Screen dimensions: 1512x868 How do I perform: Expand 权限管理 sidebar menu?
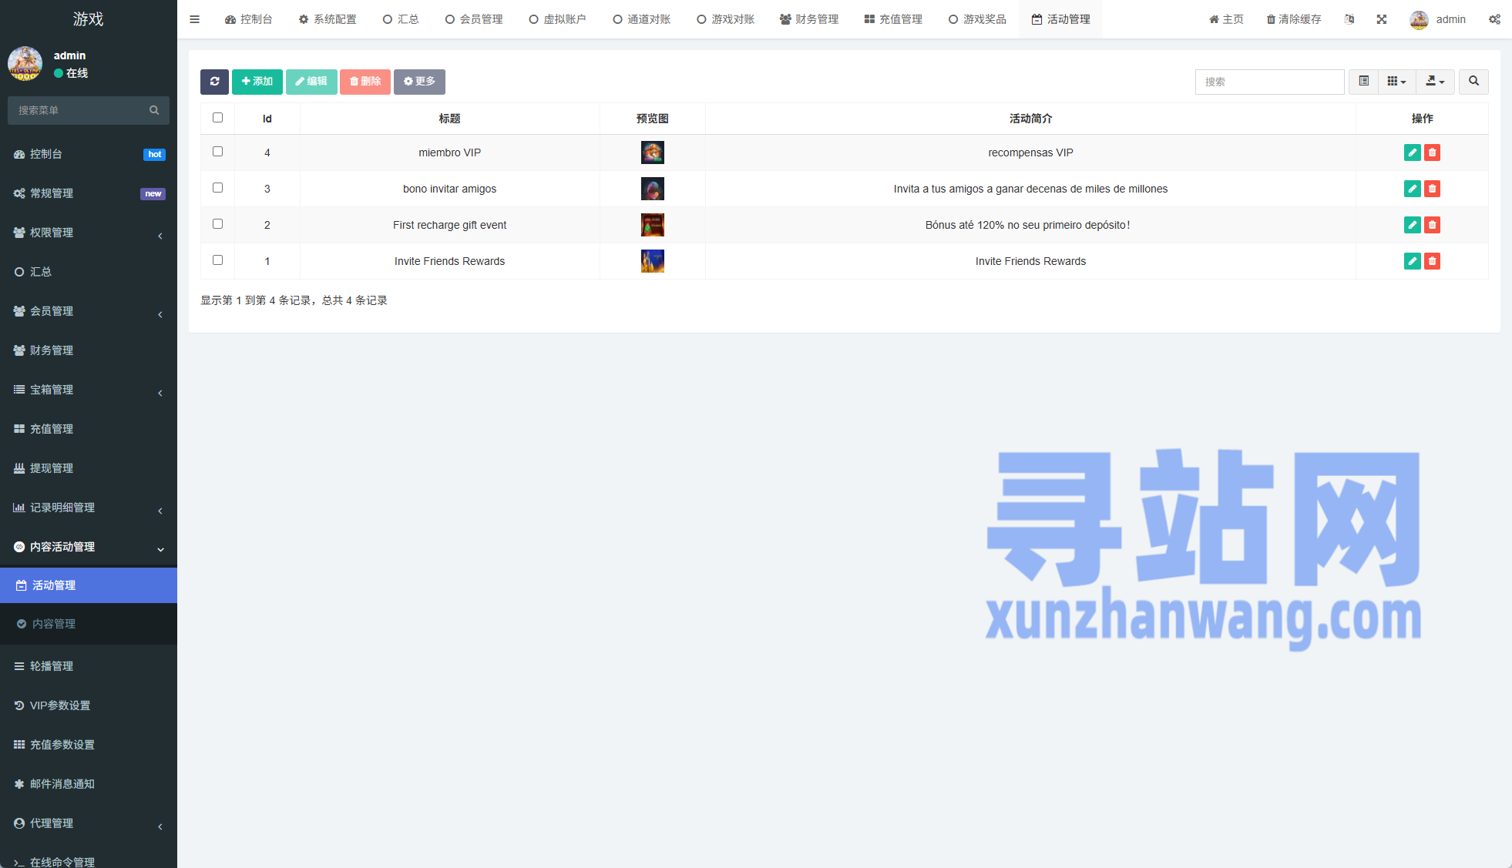coord(89,233)
